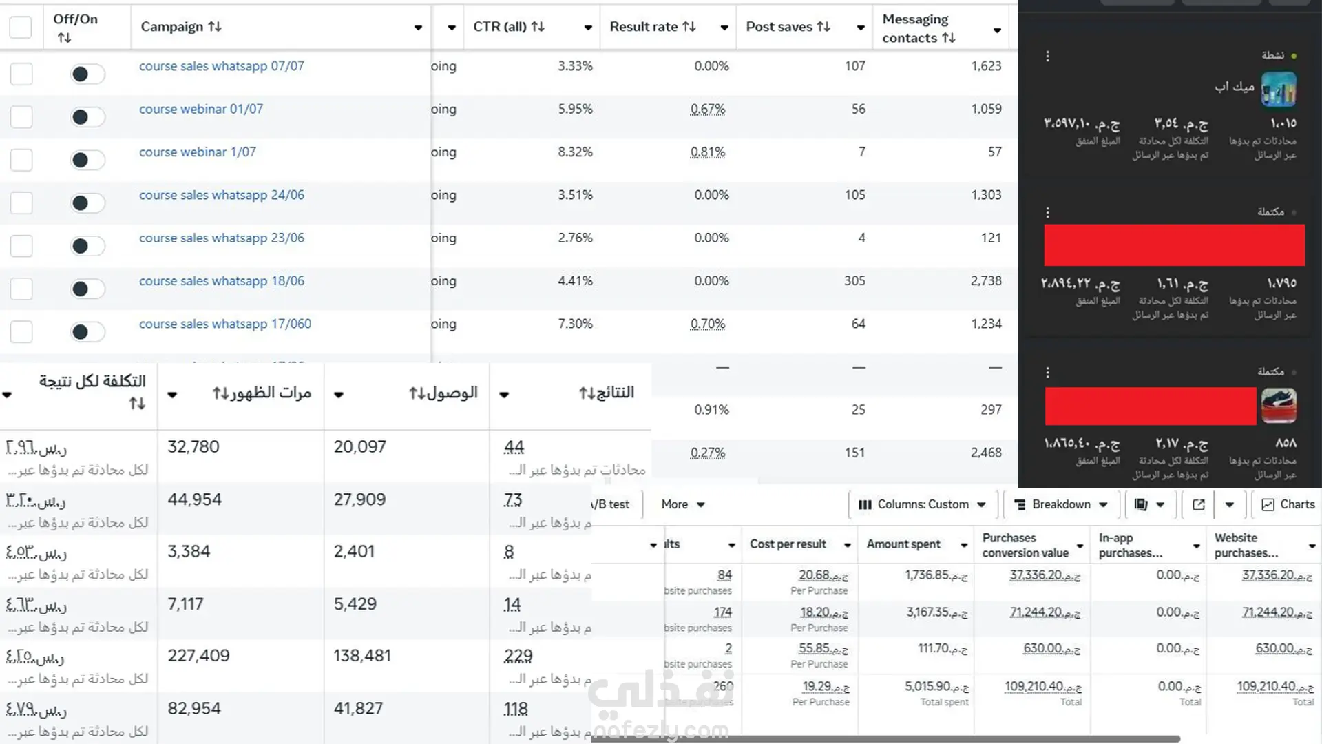Open the Breakdown dropdown

click(x=1061, y=505)
